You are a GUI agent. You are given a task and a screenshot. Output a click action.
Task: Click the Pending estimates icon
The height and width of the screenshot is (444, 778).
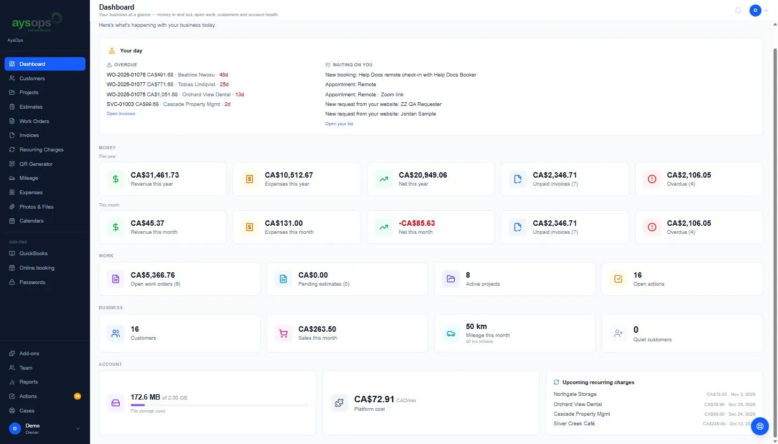pyautogui.click(x=283, y=279)
